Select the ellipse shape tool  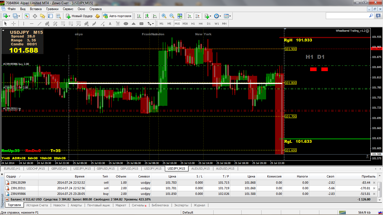(x=126, y=24)
